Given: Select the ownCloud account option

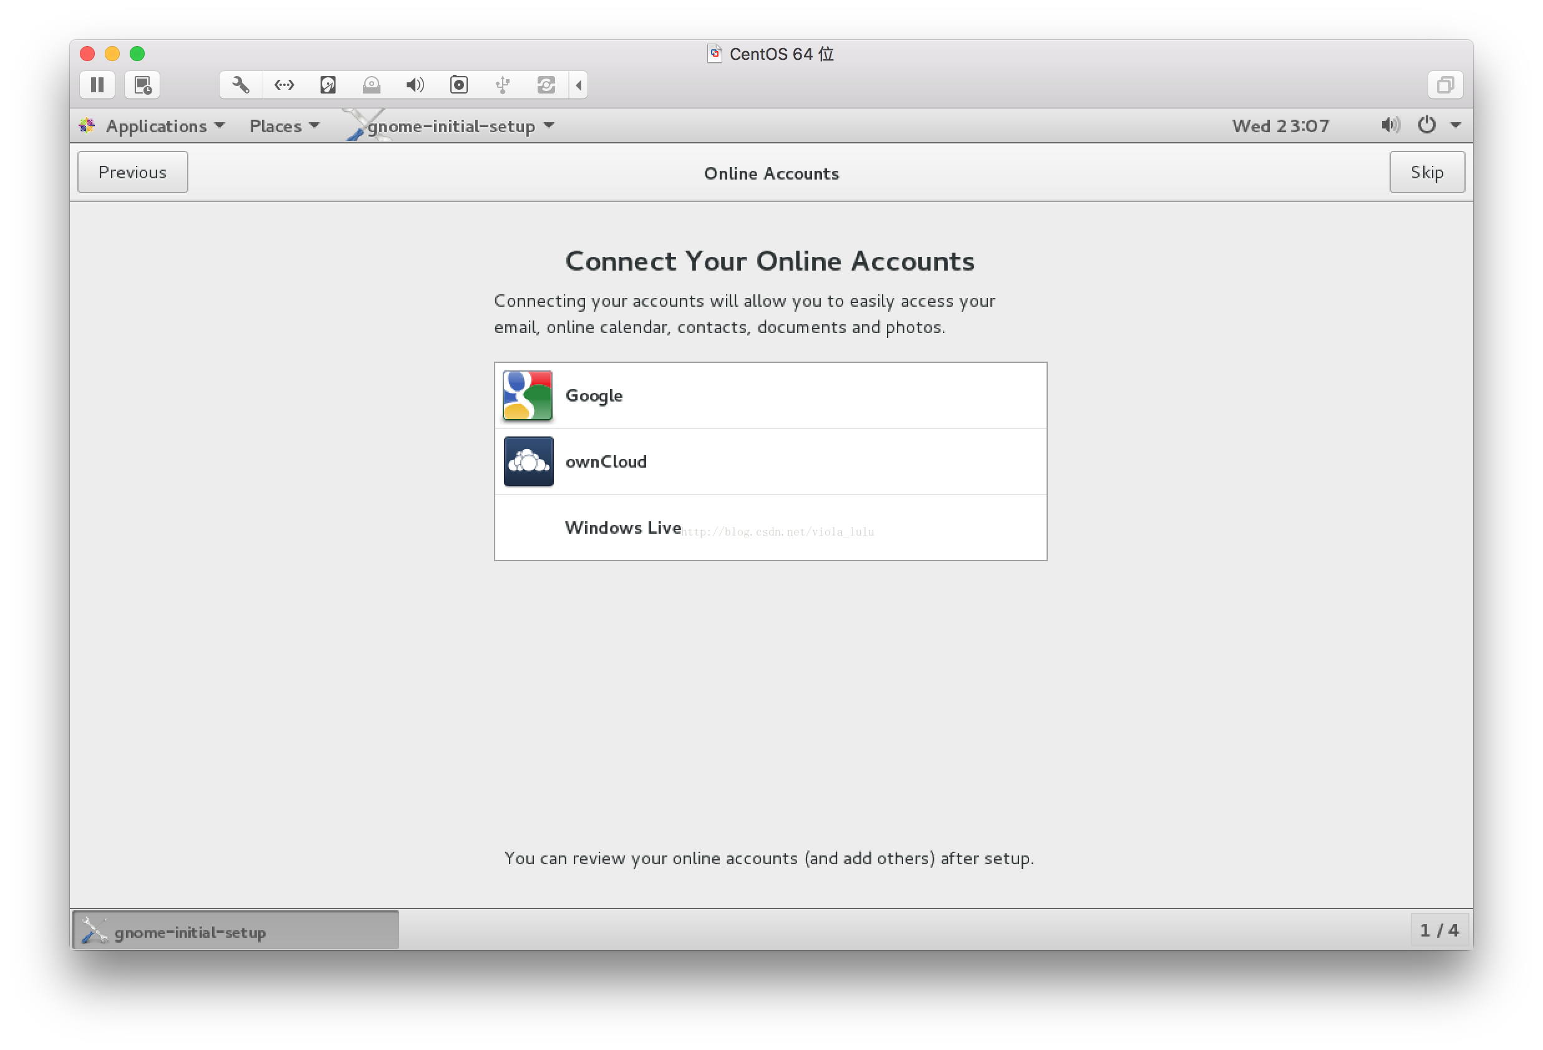Looking at the screenshot, I should 770,461.
